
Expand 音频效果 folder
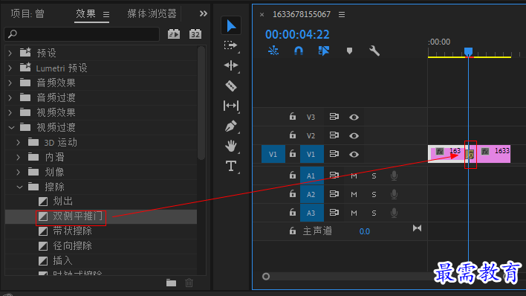point(10,83)
